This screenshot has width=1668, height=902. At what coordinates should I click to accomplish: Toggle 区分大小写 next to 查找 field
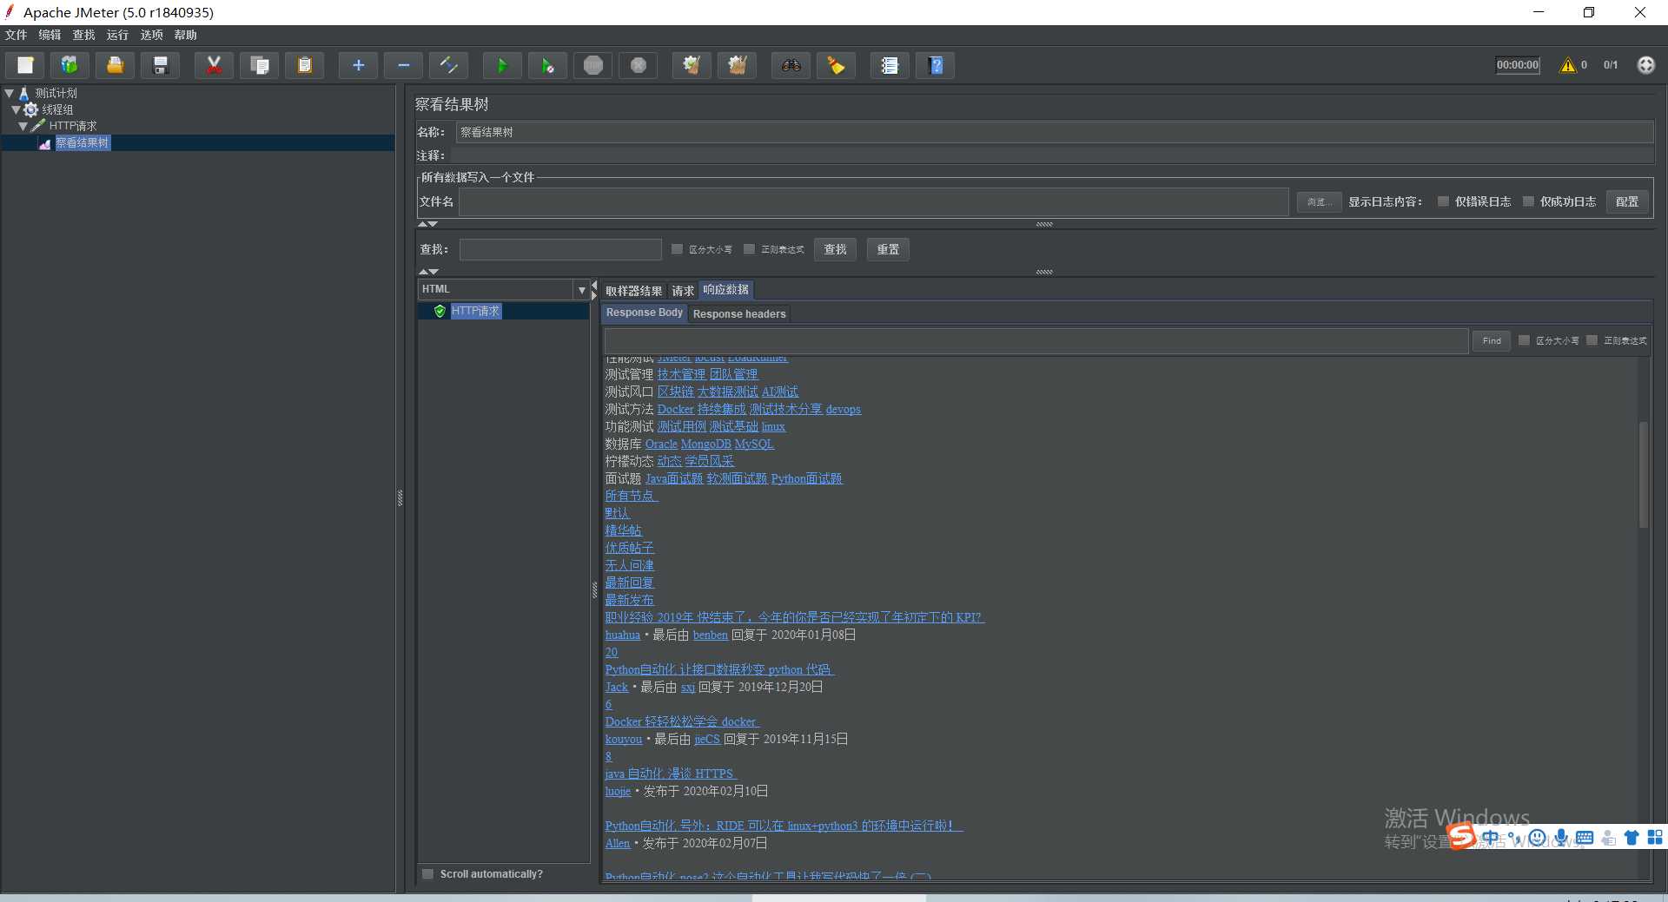(x=678, y=249)
